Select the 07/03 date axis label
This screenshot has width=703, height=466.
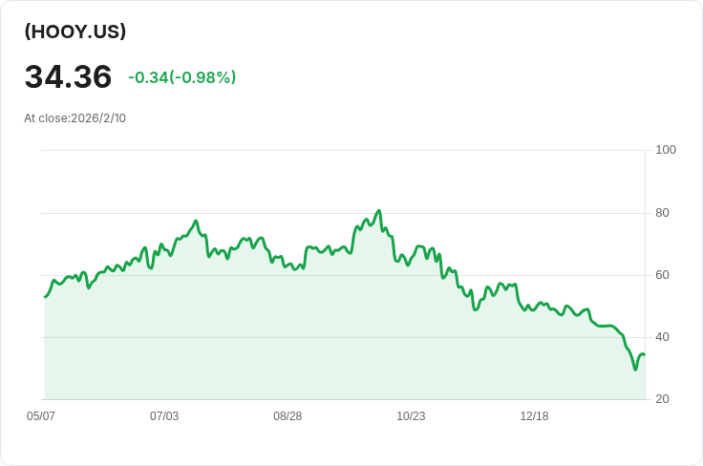tap(164, 416)
